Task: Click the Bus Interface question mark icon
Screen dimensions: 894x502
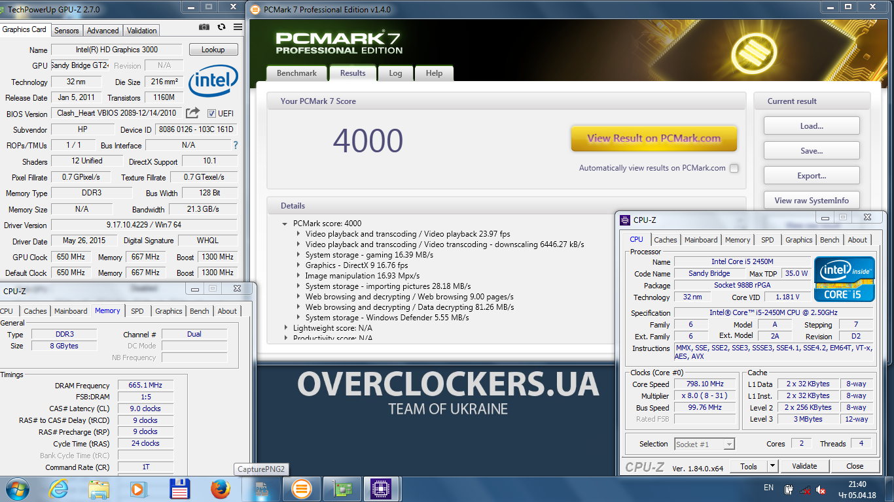Action: (x=236, y=145)
